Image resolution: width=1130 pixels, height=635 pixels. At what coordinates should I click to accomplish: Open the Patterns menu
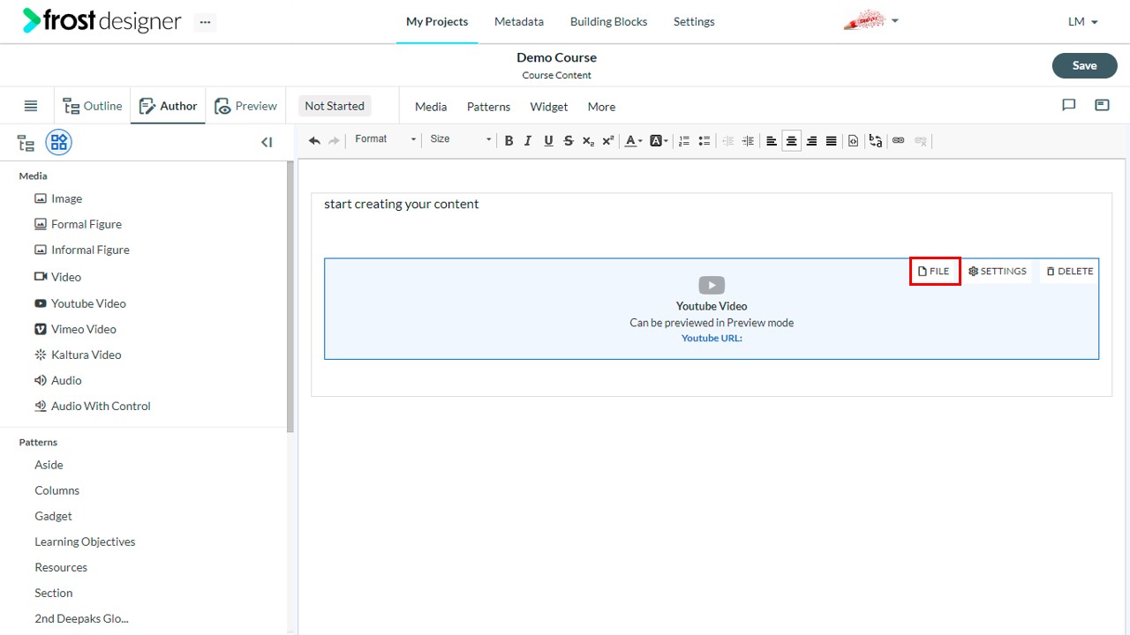[488, 107]
